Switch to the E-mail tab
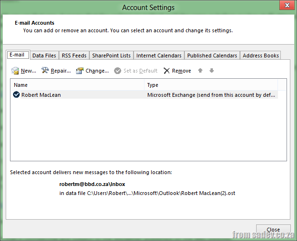297x241 pixels. (18, 55)
